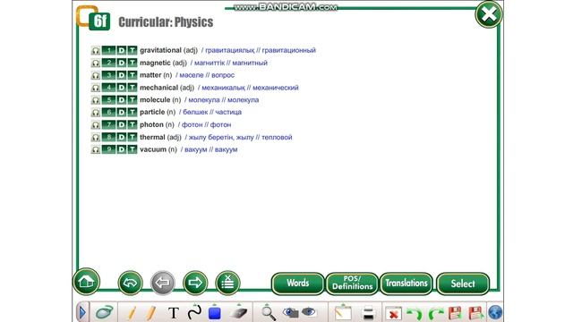The height and width of the screenshot is (322, 573).
Task: Click the first red floppy save icon
Action: coord(455,314)
